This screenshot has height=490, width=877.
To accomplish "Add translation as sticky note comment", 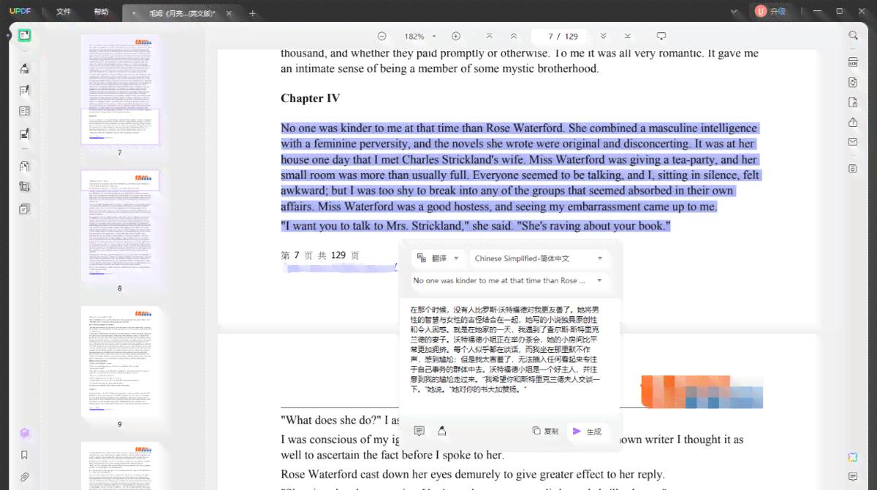I will click(419, 431).
